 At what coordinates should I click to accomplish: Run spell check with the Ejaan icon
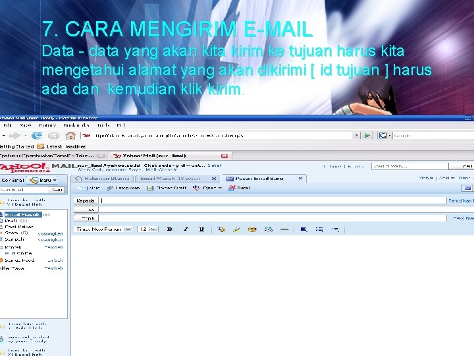(196, 188)
